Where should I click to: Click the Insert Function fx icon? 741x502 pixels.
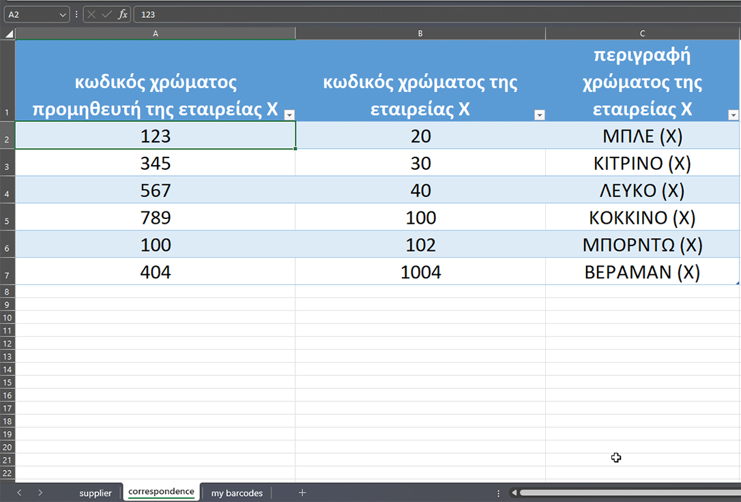[123, 14]
